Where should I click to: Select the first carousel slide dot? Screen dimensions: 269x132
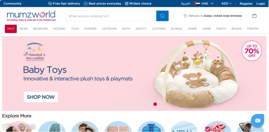(113, 104)
